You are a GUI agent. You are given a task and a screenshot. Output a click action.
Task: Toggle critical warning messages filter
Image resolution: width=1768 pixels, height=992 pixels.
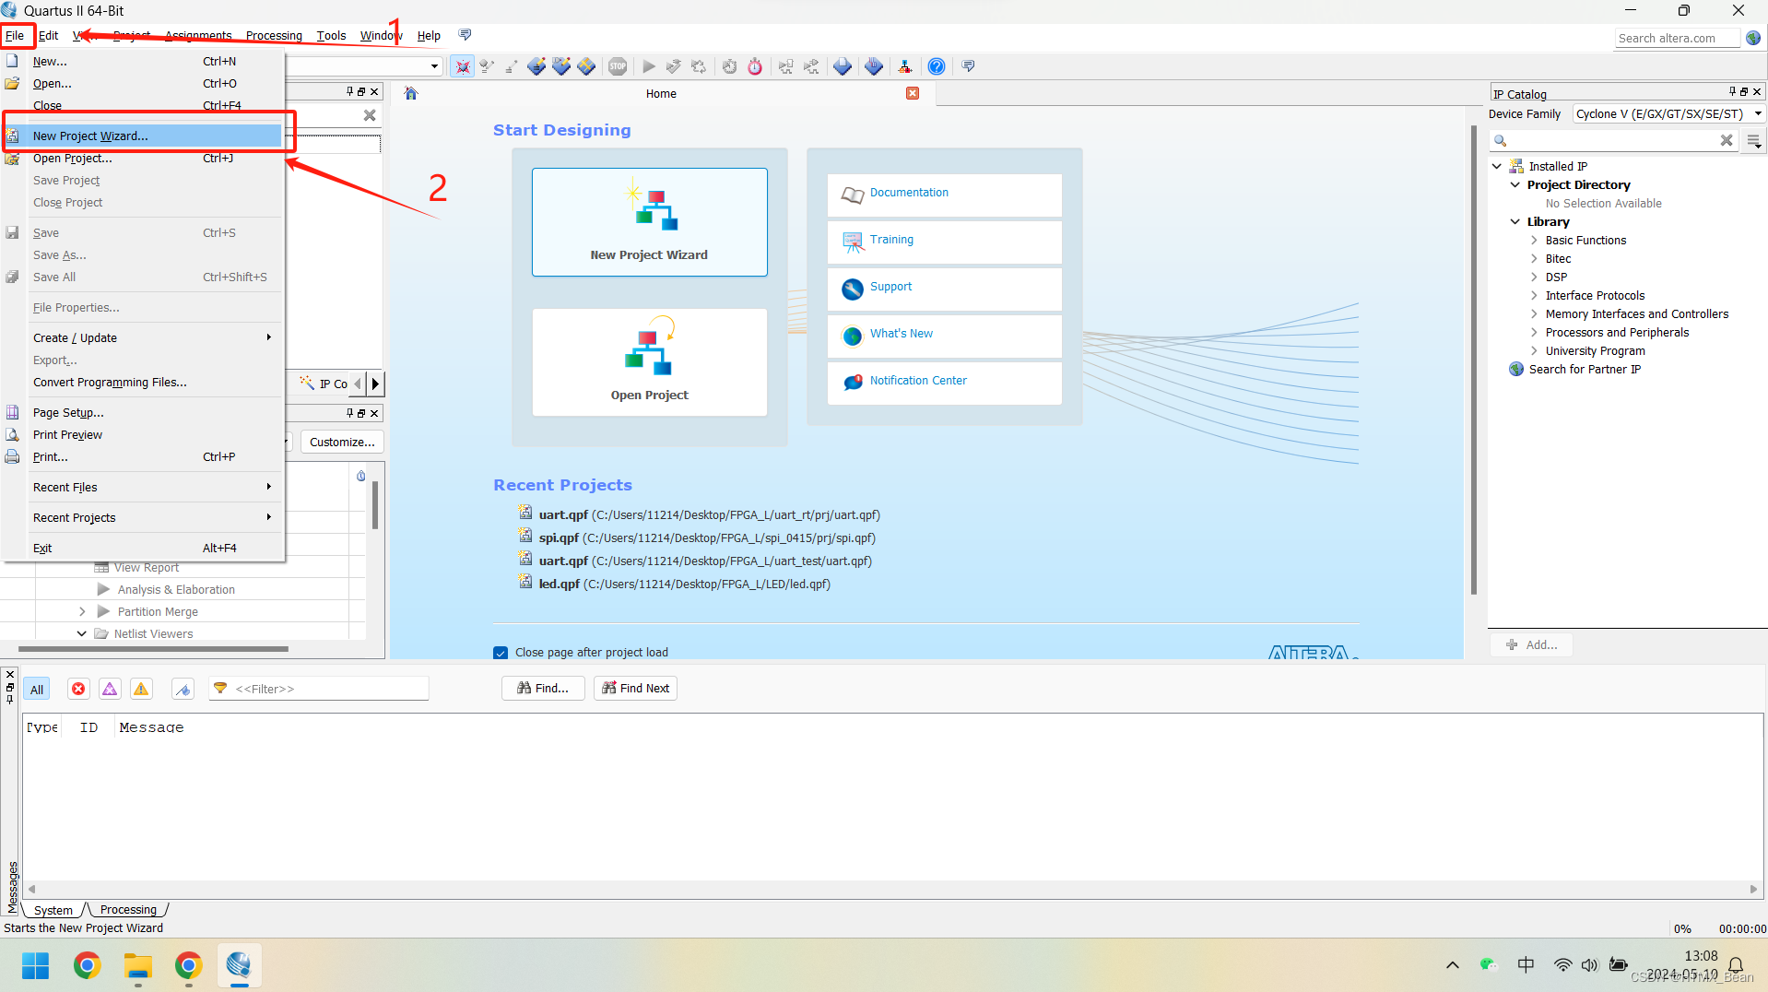click(x=110, y=689)
